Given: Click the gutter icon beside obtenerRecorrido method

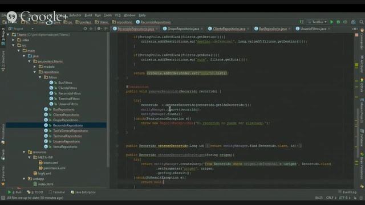Looking at the screenshot, I should 117,146.
